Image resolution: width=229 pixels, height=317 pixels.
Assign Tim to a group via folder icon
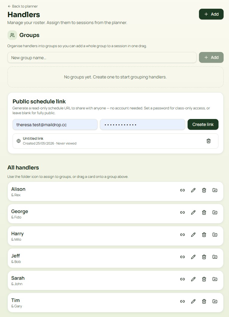pos(215,301)
